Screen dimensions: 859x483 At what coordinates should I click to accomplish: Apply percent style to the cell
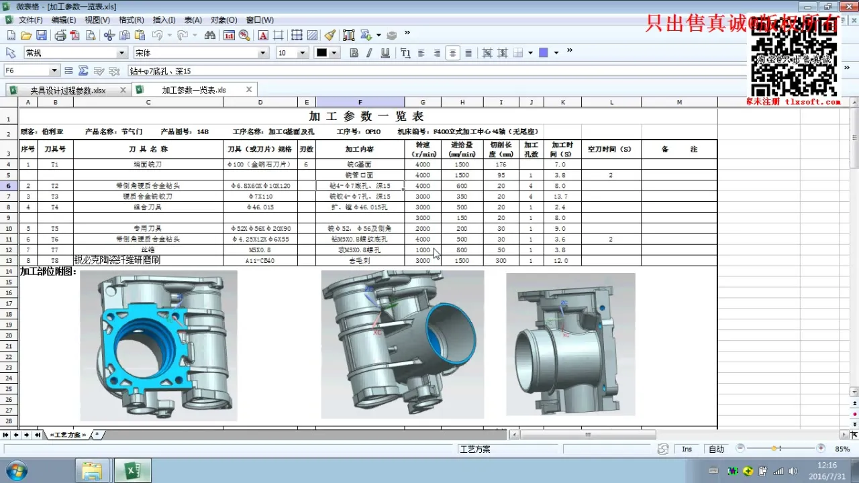point(487,52)
